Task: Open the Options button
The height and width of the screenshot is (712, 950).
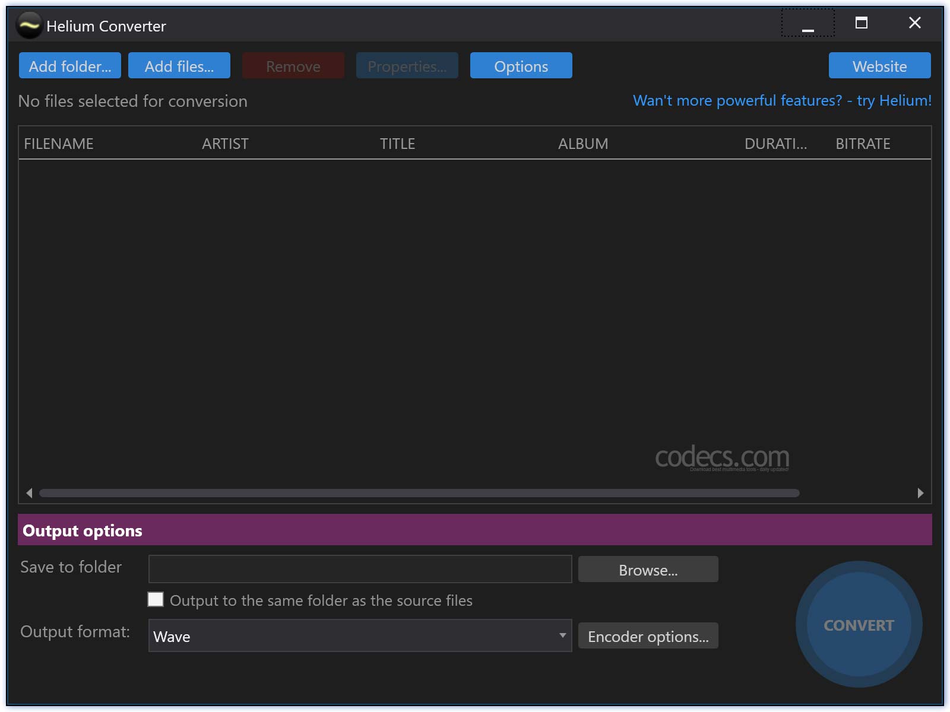Action: click(521, 65)
